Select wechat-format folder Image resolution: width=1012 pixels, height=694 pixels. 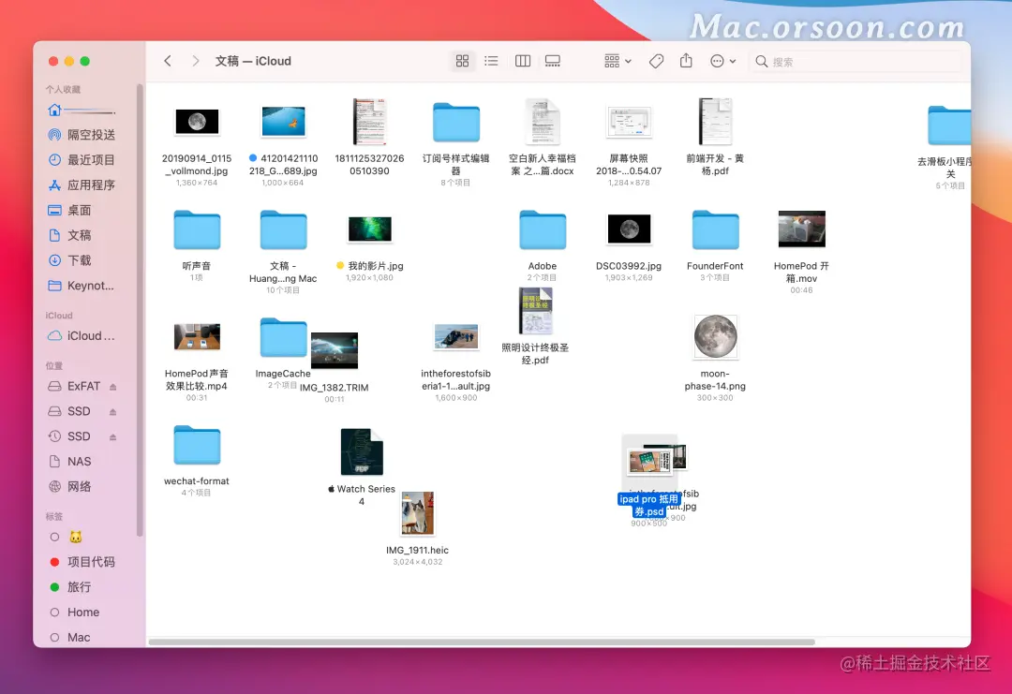[197, 446]
